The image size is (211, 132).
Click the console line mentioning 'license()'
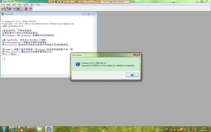tap(29, 36)
